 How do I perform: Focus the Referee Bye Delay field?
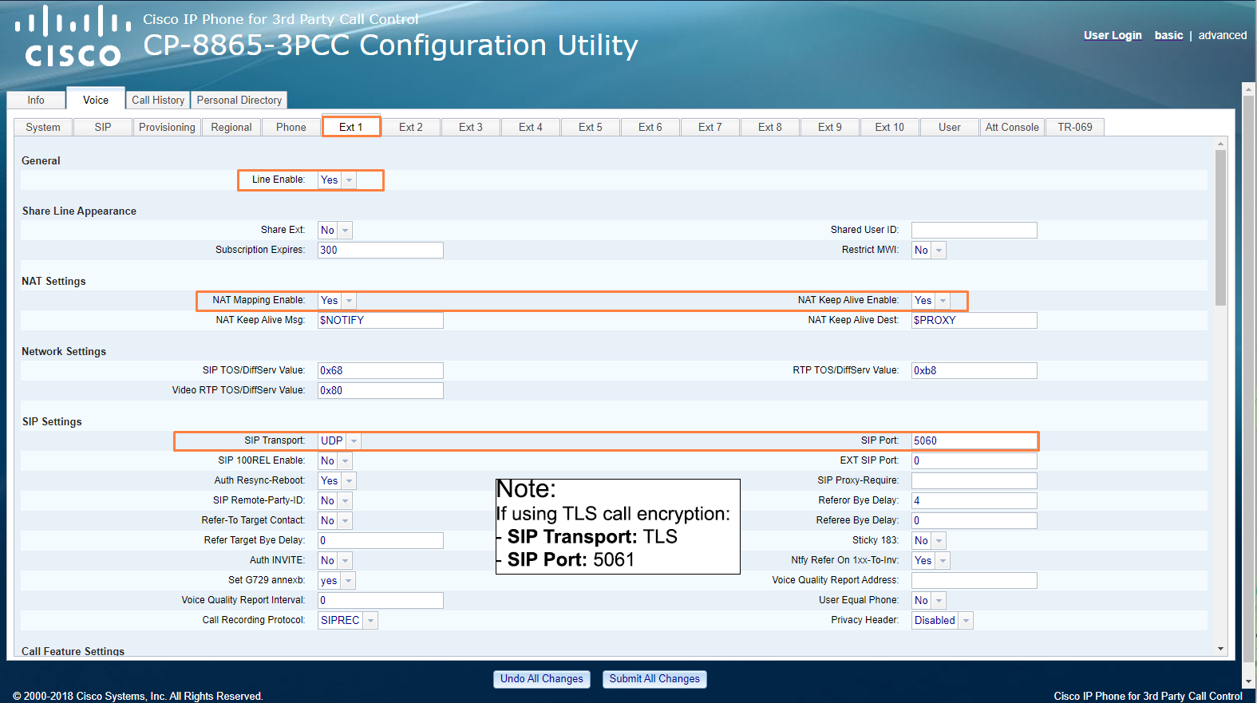pos(974,521)
